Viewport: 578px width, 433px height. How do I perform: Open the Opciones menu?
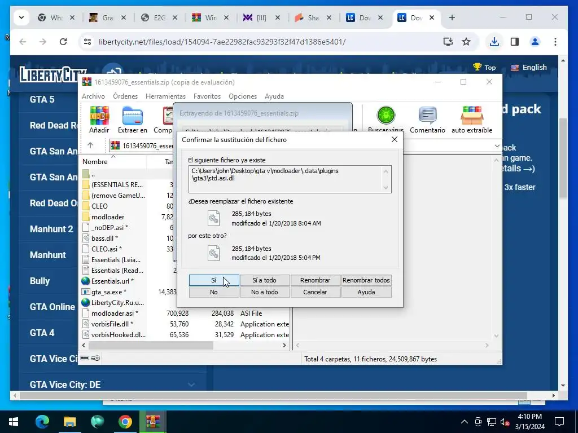(x=243, y=96)
